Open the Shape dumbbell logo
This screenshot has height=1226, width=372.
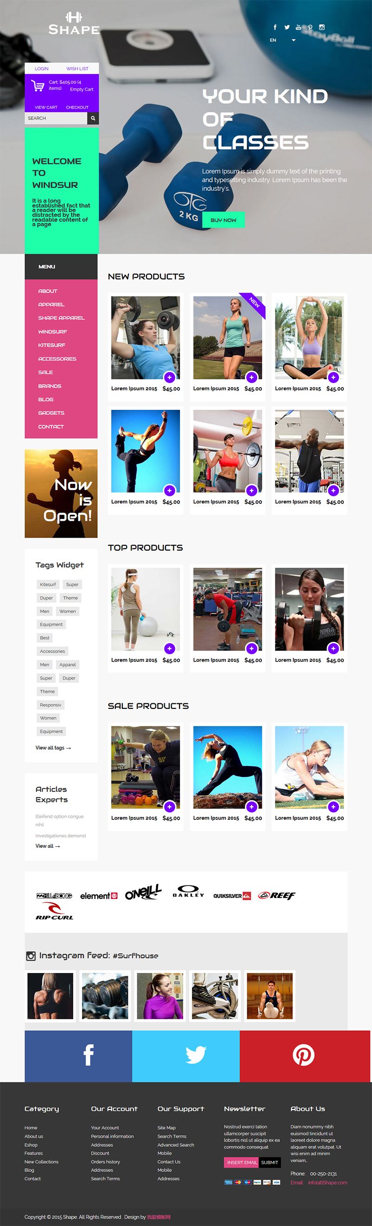click(74, 24)
